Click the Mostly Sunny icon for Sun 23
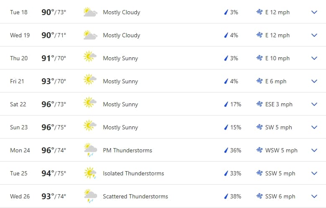 [90, 127]
